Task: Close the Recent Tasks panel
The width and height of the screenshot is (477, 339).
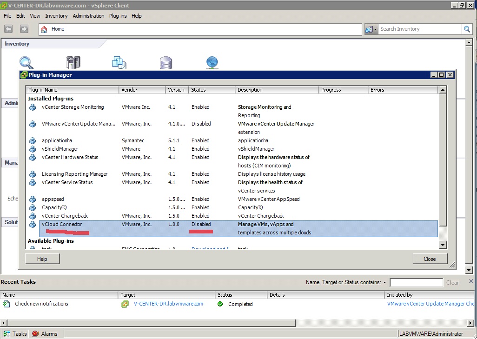Action: click(471, 281)
